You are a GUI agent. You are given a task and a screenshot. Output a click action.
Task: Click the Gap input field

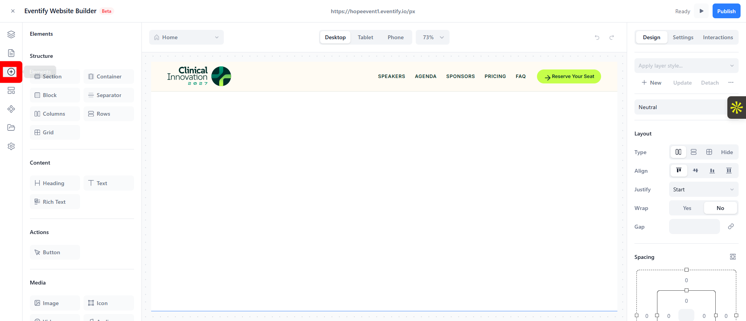[694, 227]
